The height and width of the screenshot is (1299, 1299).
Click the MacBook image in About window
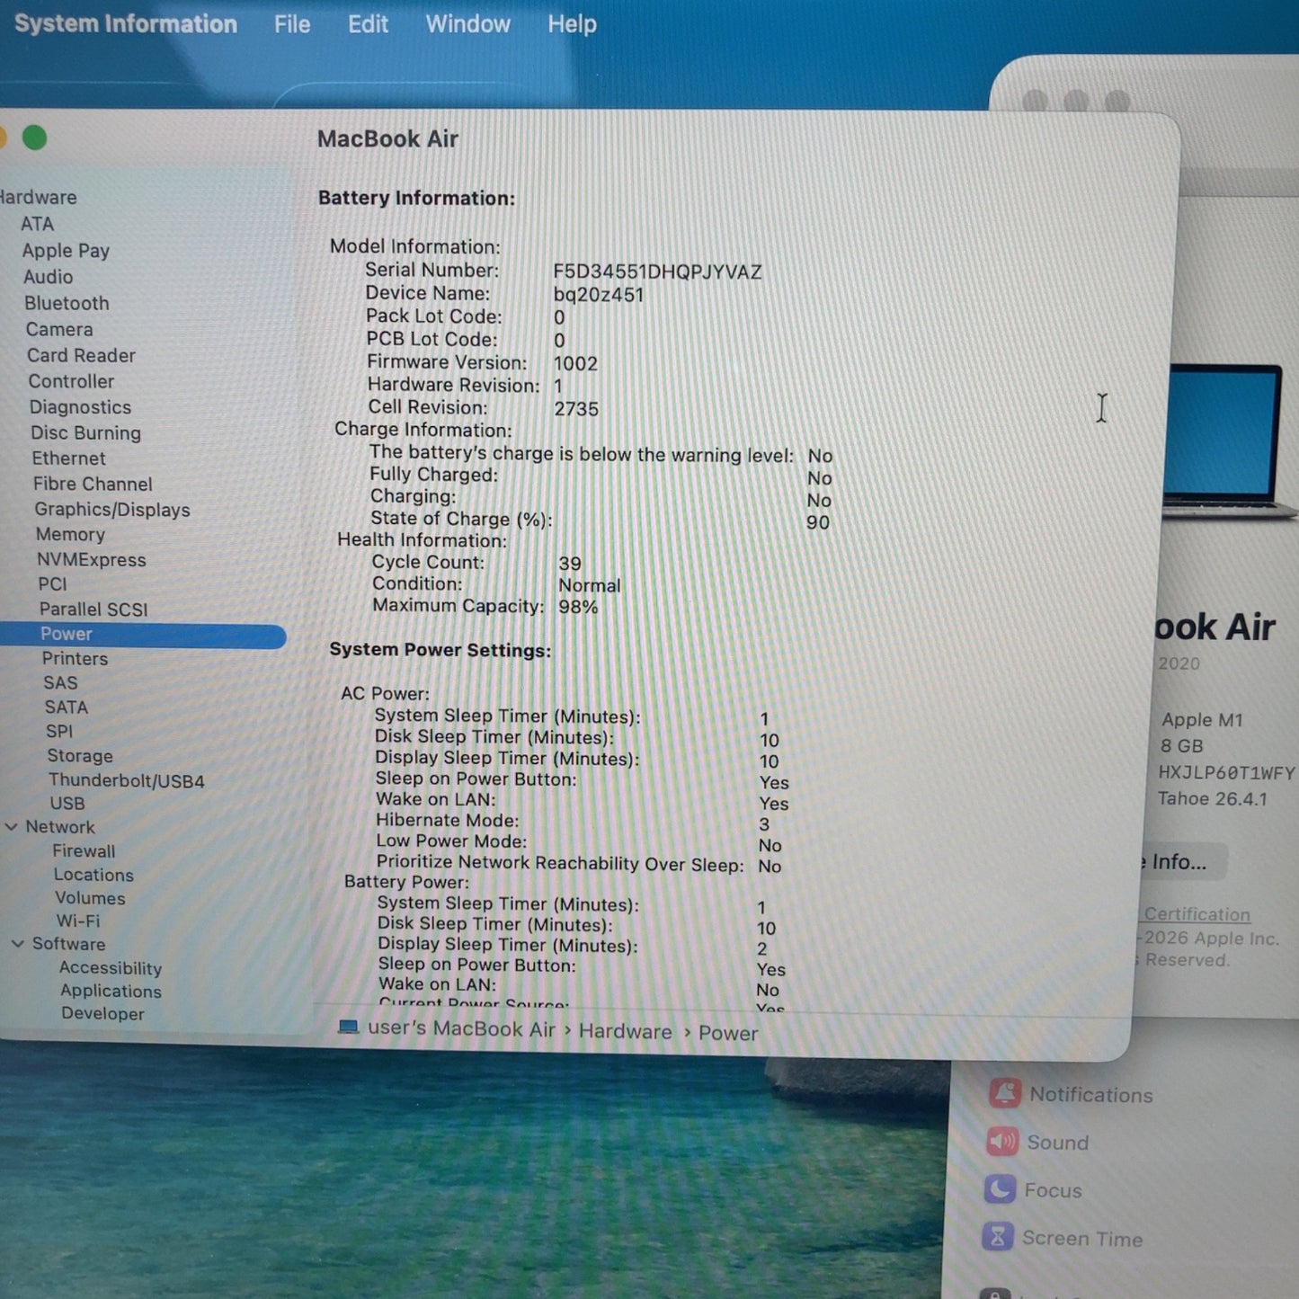click(x=1230, y=442)
